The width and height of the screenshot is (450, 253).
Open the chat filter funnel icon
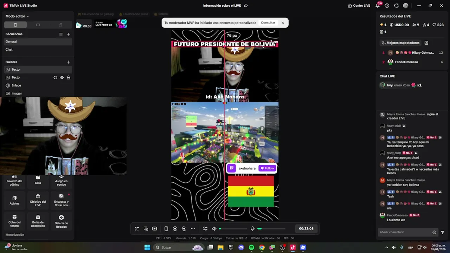(443, 232)
